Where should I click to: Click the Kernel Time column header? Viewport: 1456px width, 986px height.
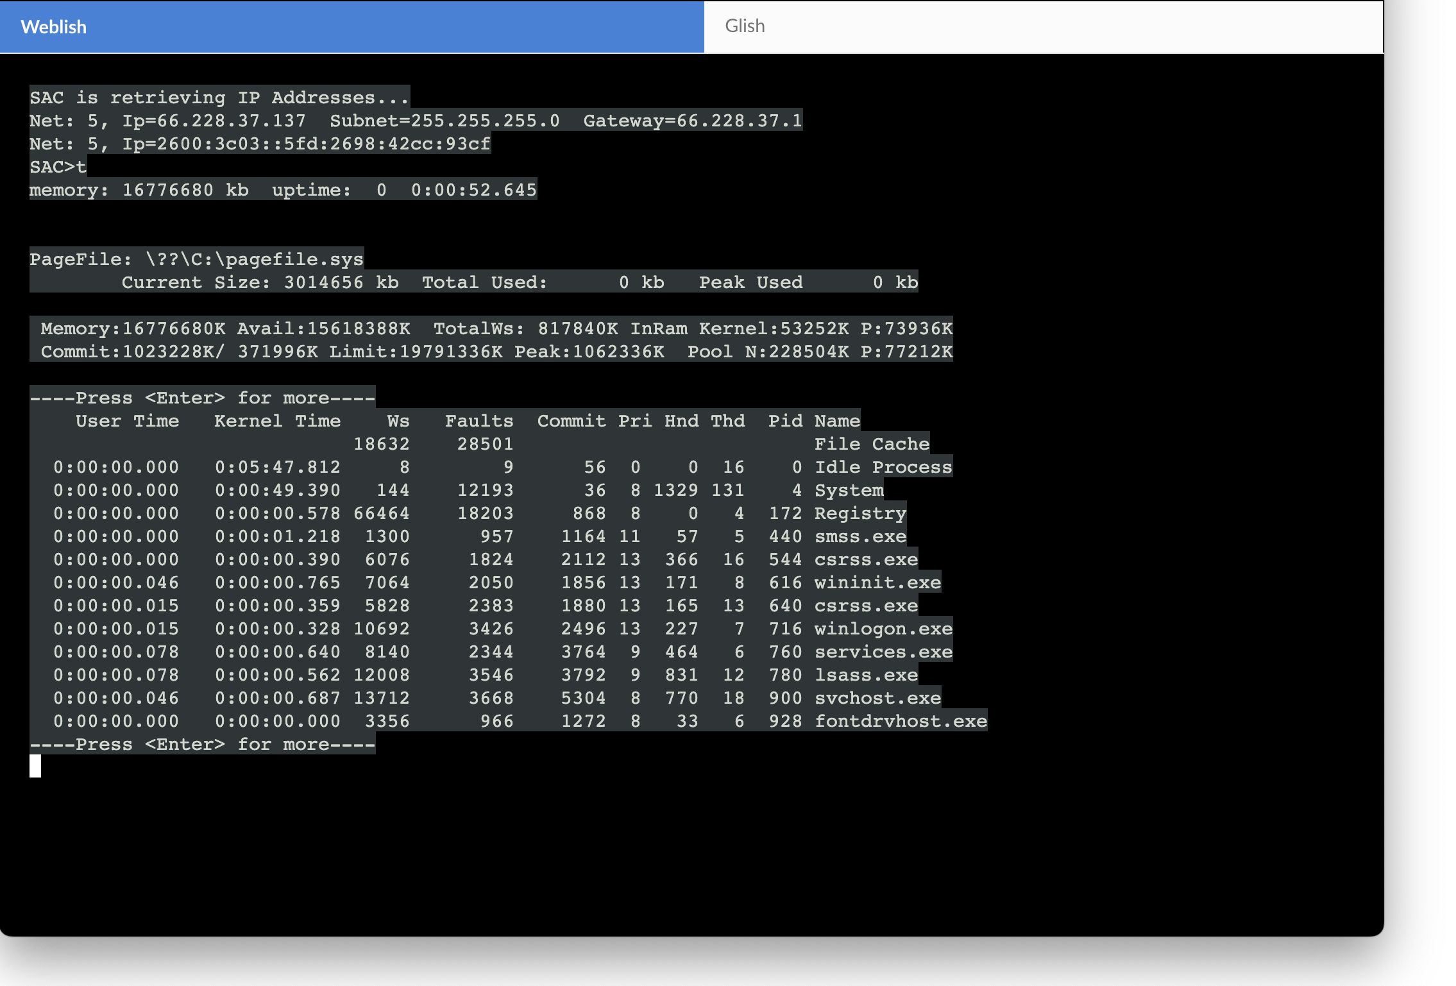(x=277, y=421)
